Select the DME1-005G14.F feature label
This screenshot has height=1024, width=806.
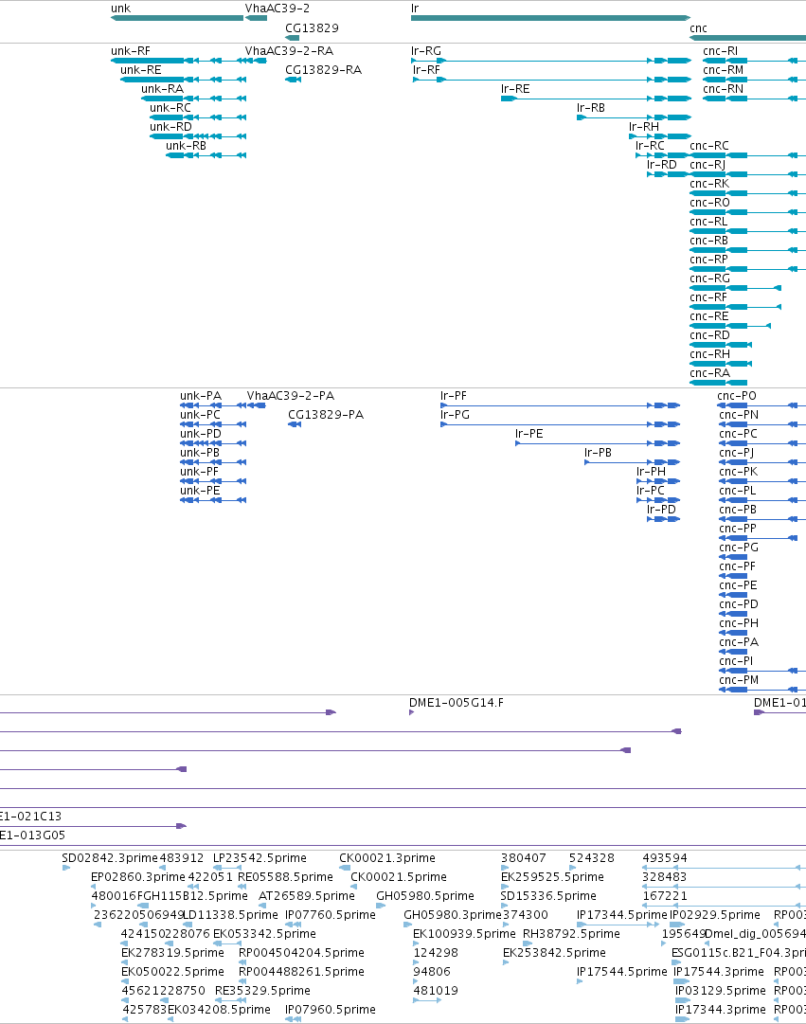click(x=457, y=703)
